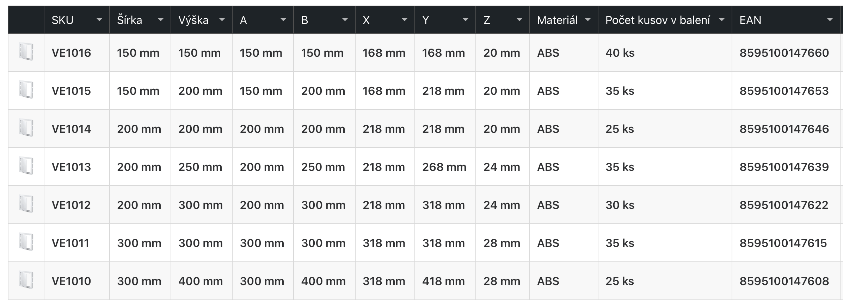Open the SKU column filter dropdown arrow
Image resolution: width=843 pixels, height=303 pixels.
[99, 20]
